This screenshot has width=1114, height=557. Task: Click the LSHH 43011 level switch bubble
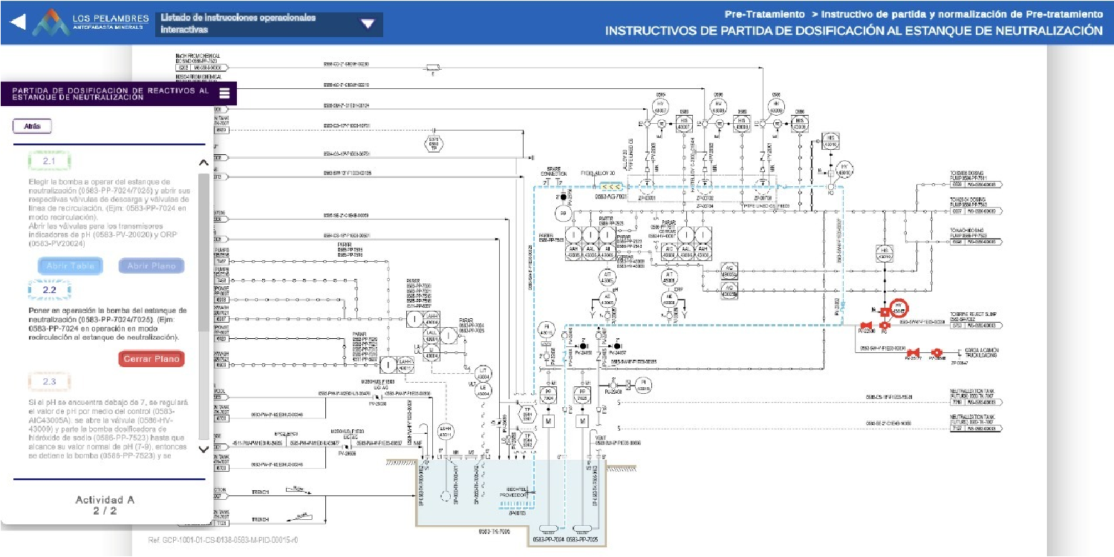pos(445,432)
